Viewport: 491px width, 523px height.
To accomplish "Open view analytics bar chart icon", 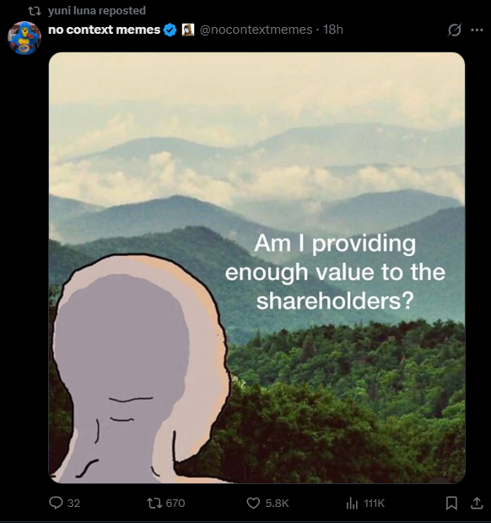I will tap(352, 503).
